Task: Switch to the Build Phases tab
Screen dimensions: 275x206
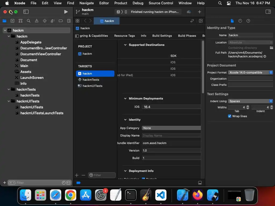Action: (187, 36)
